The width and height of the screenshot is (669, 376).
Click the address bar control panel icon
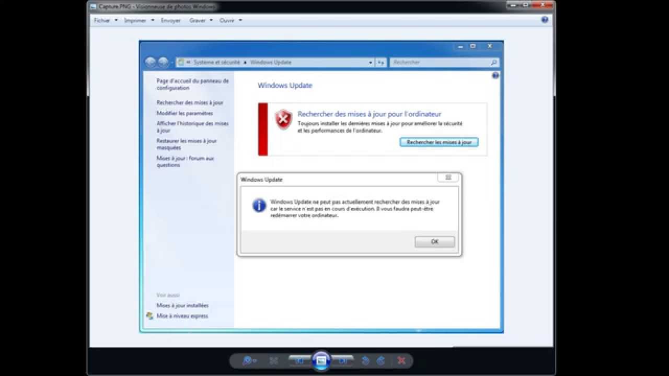tap(181, 62)
